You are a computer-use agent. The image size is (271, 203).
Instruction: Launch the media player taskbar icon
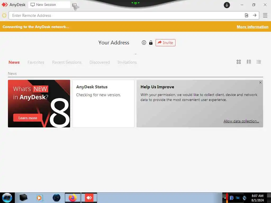(39, 198)
